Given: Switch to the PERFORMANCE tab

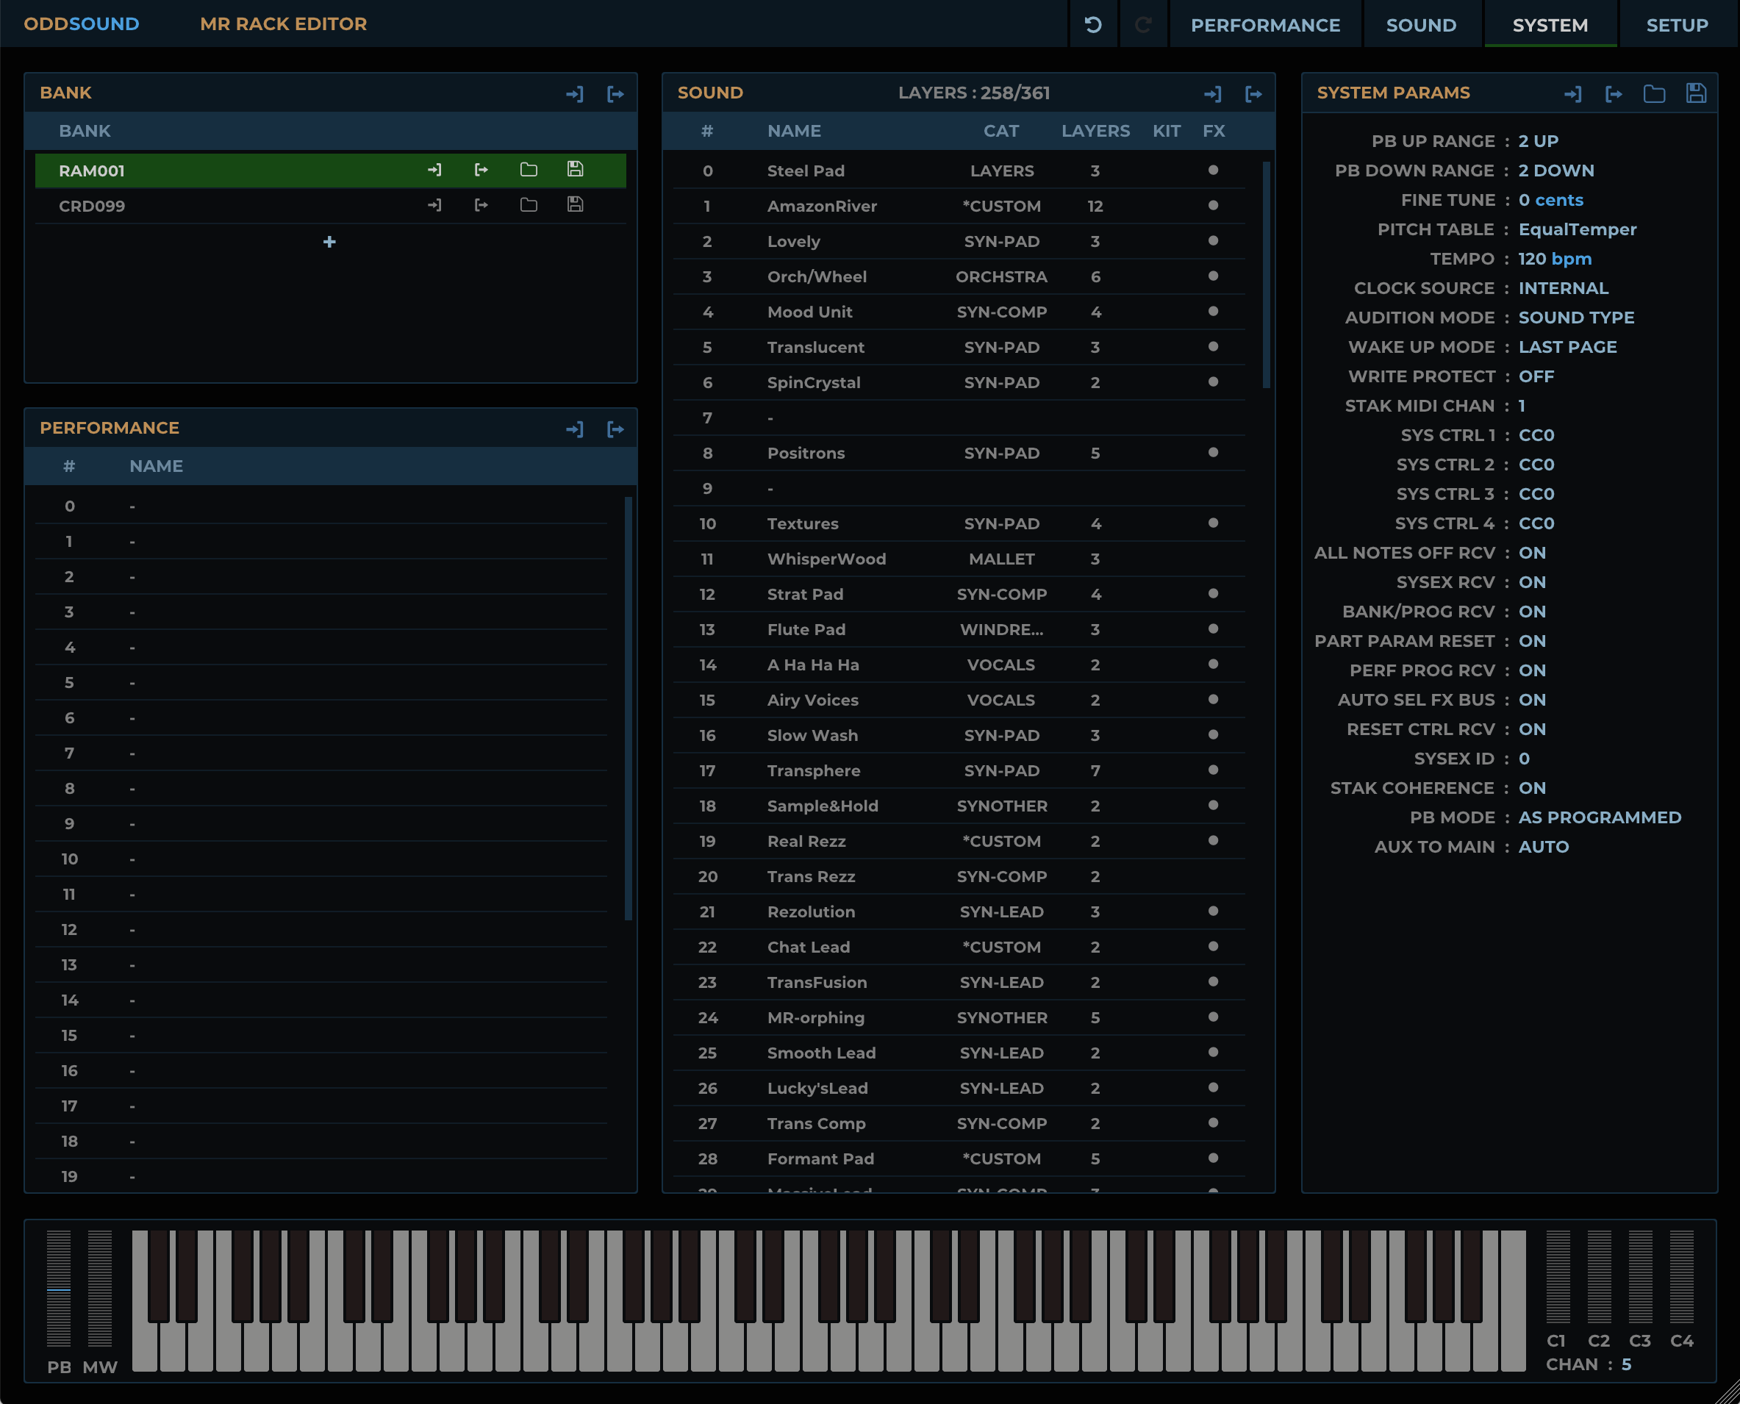Looking at the screenshot, I should tap(1265, 25).
